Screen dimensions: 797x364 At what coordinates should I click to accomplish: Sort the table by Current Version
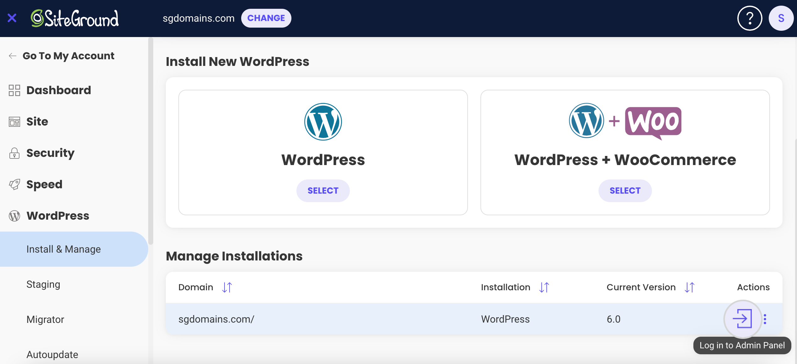tap(690, 287)
